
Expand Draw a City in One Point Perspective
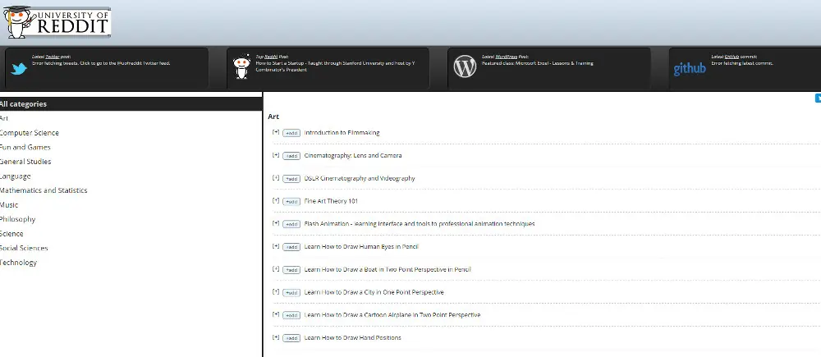[276, 291]
